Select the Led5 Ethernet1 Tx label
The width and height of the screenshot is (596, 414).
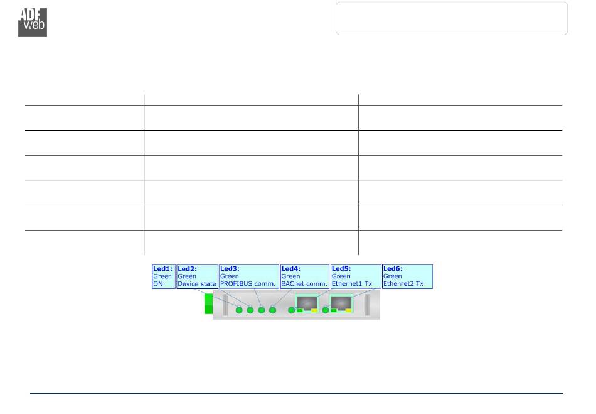(356, 276)
